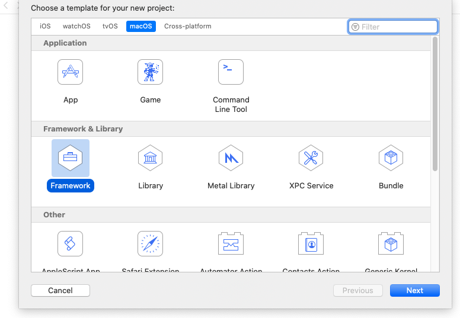Select the Game template icon
This screenshot has height=318, width=460.
(150, 72)
